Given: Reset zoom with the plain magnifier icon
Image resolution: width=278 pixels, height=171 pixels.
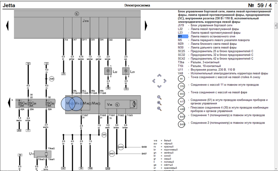Looking at the screenshot, I should [159, 97].
